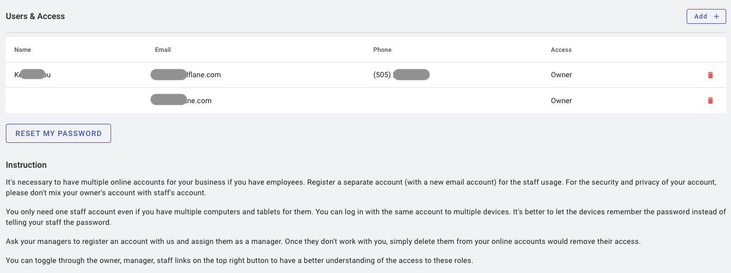
Task: Click the email ending in lflane.com
Action: [x=186, y=75]
